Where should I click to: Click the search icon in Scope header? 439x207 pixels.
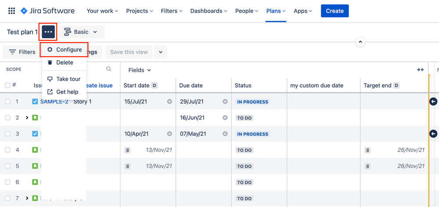pyautogui.click(x=109, y=69)
